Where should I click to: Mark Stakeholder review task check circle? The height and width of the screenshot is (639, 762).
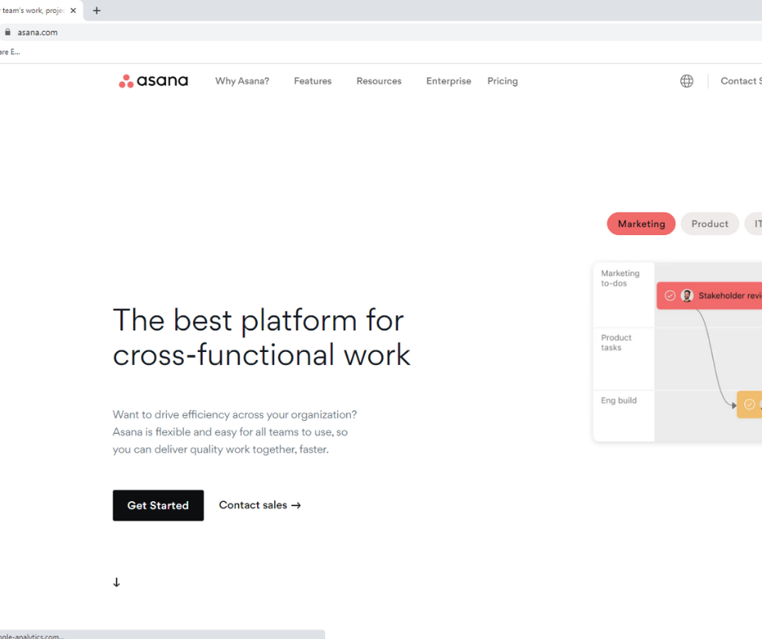click(670, 296)
